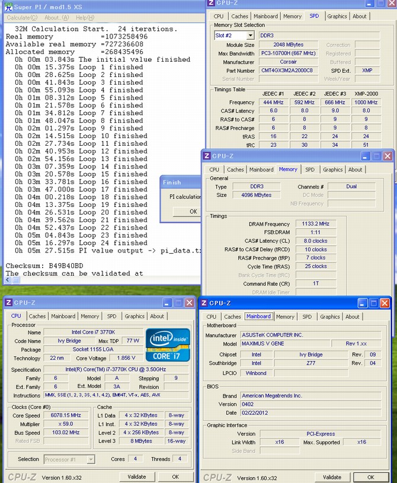Image resolution: width=397 pixels, height=483 pixels.
Task: Click the Intel Core i7 inside badge
Action: (x=168, y=345)
